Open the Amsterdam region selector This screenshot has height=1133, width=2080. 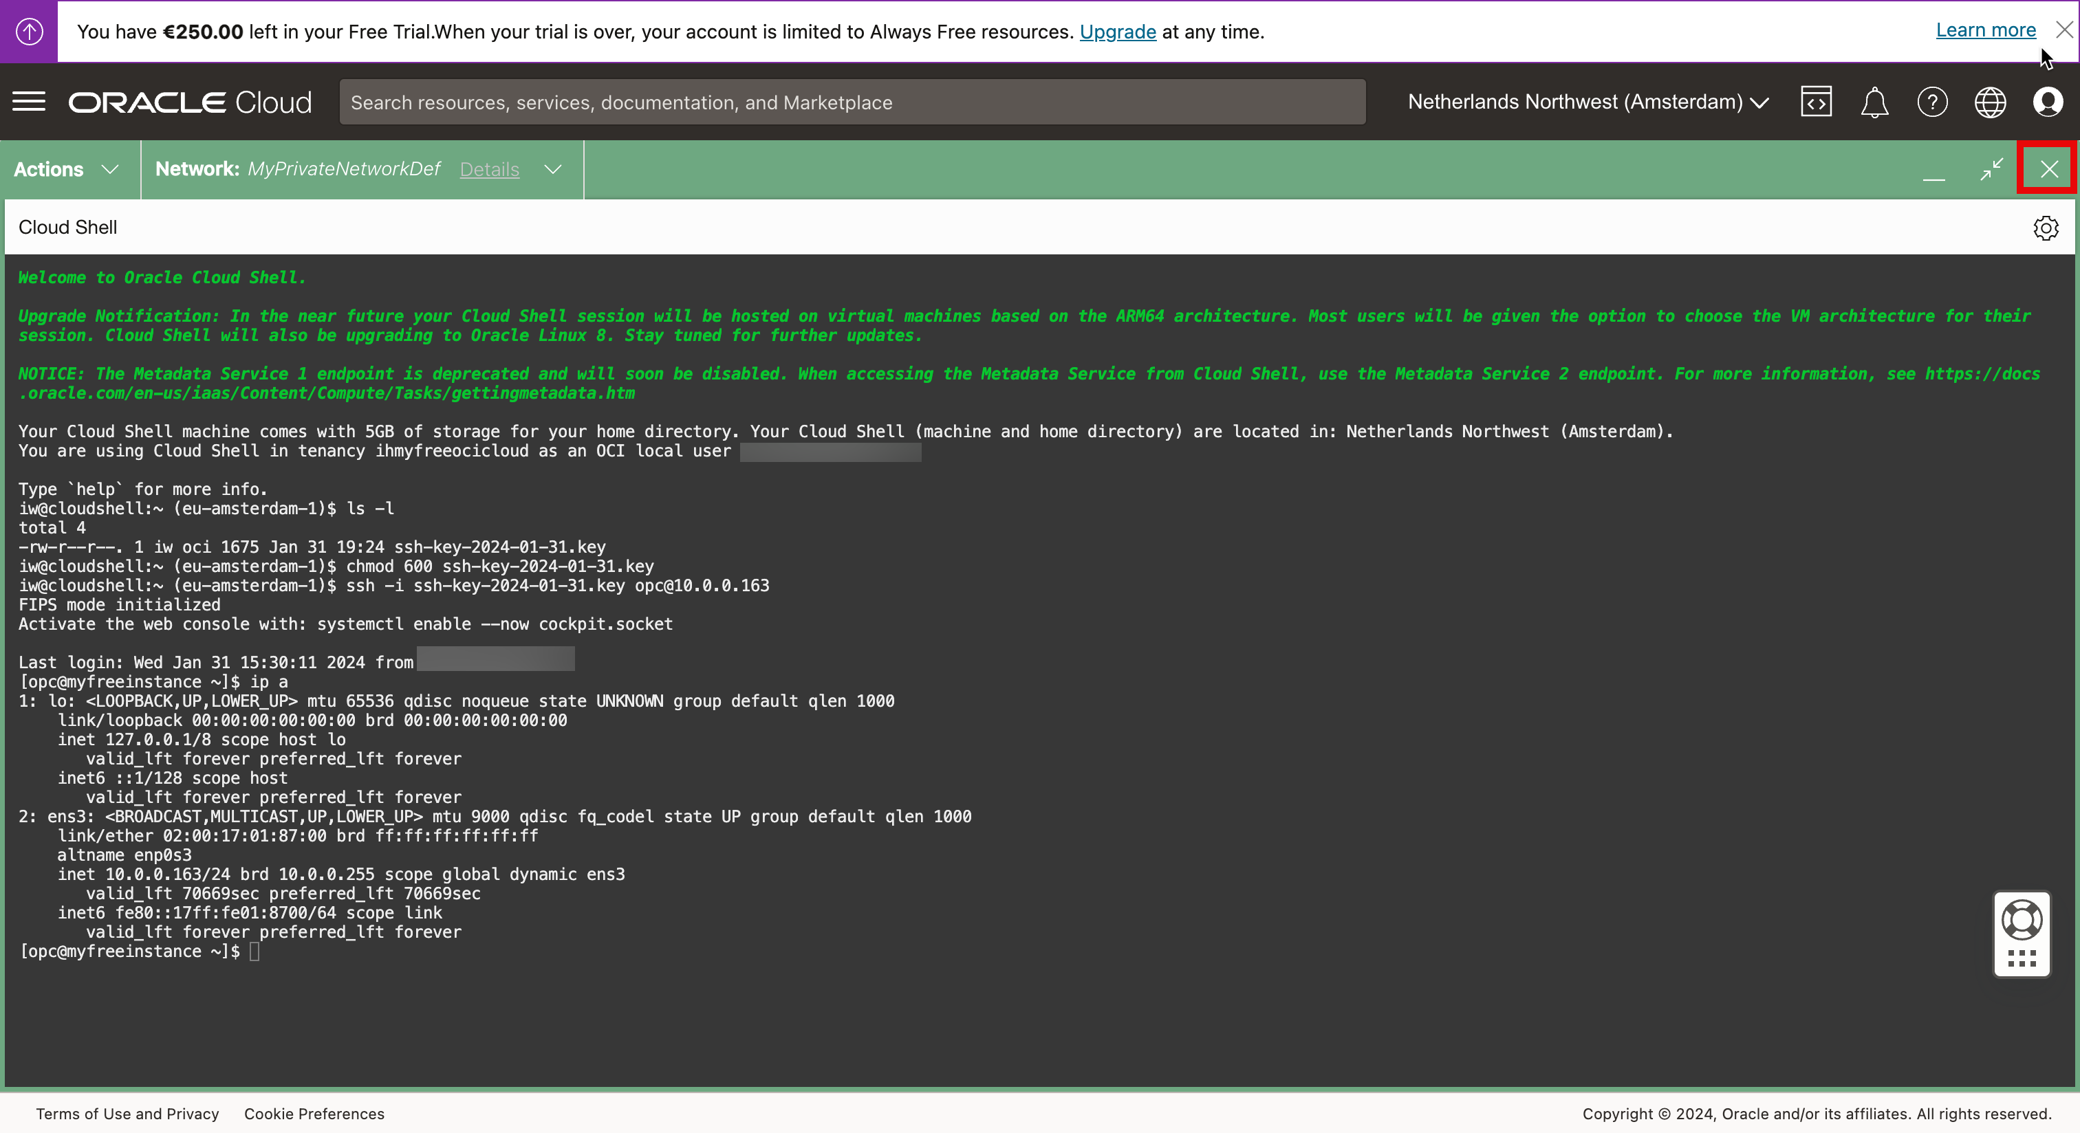(1588, 102)
